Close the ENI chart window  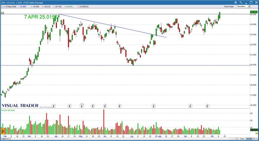click(256, 3)
